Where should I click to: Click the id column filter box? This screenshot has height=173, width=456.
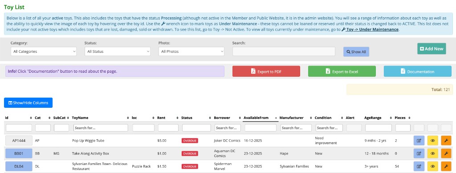(19, 128)
